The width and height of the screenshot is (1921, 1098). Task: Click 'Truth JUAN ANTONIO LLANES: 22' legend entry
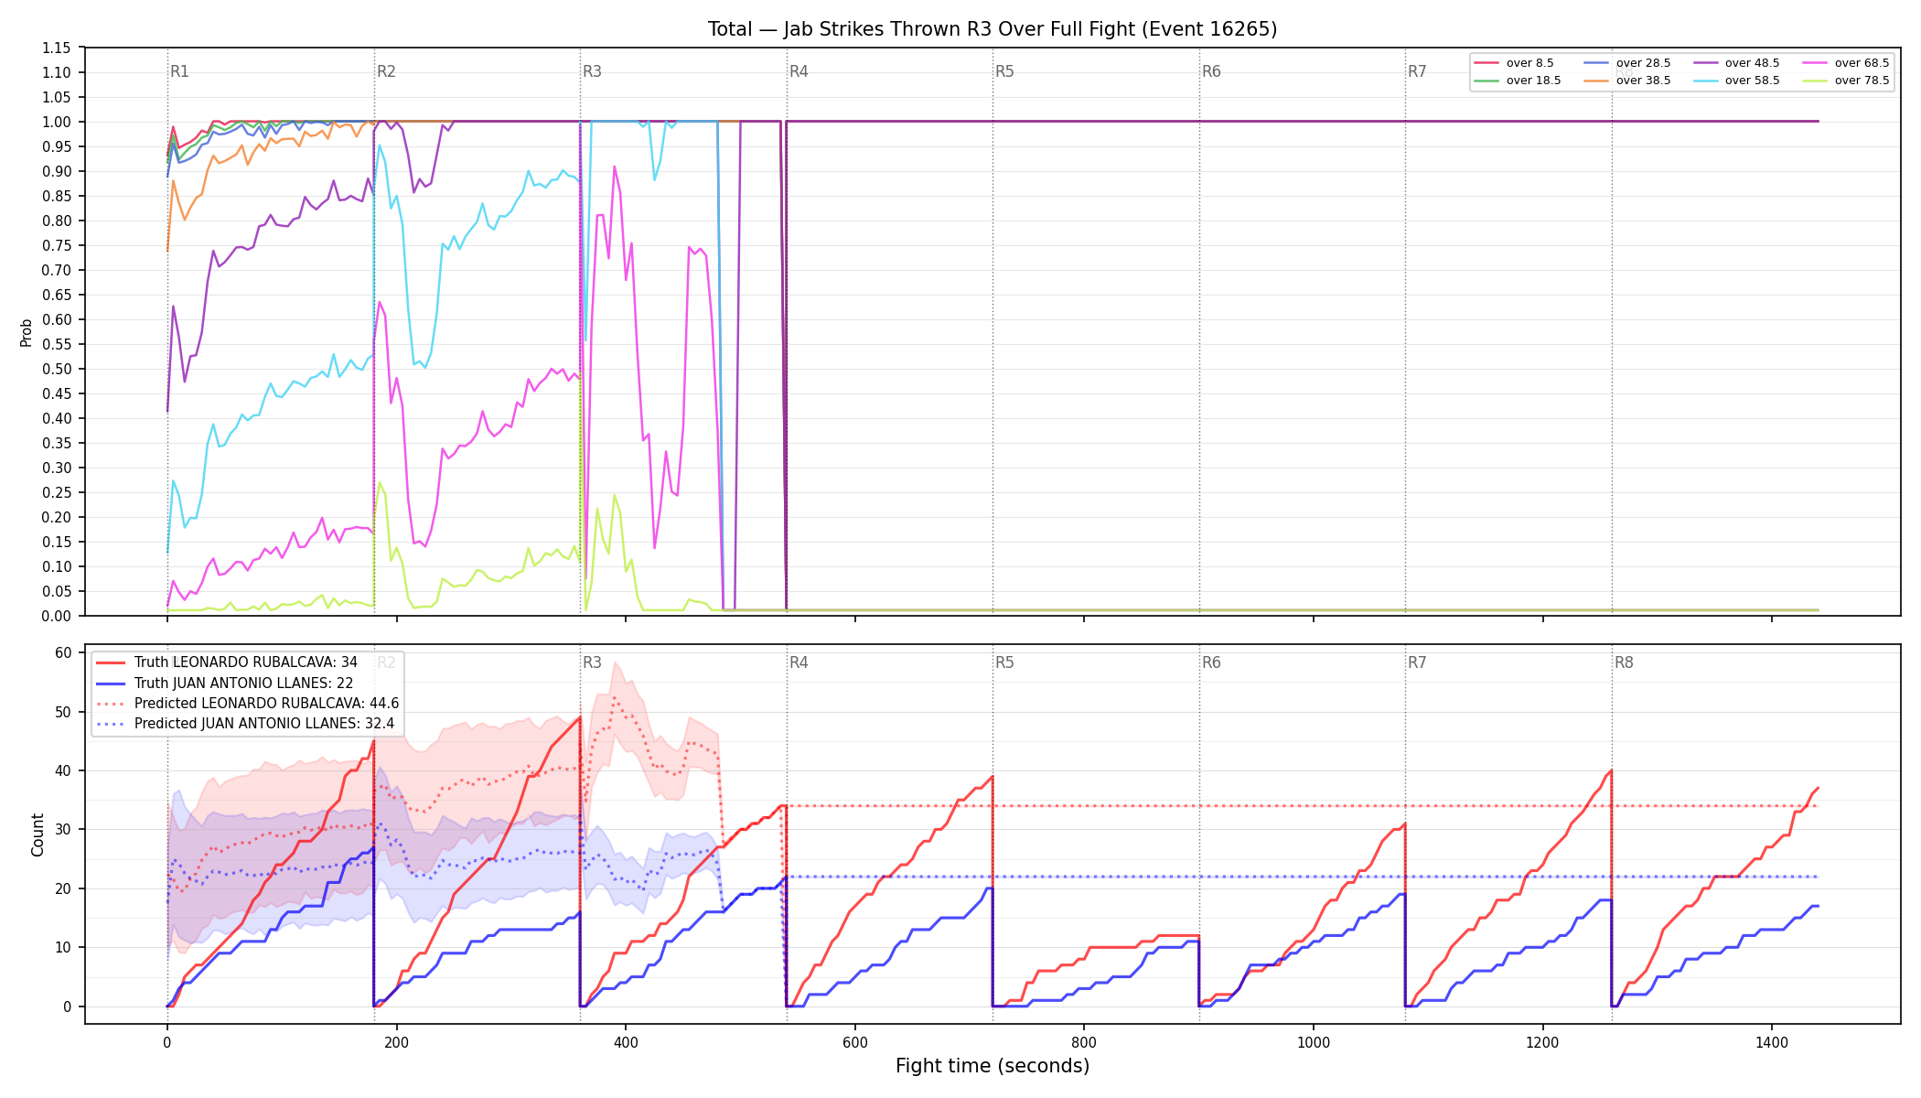(225, 684)
